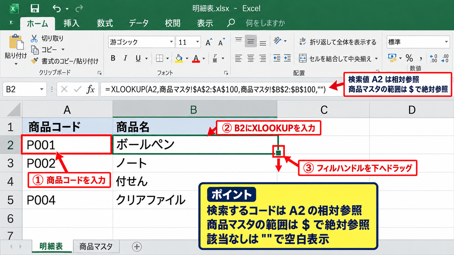Switch to the 商品マスタ sheet tab
Viewport: 454px width, 255px height.
point(96,247)
